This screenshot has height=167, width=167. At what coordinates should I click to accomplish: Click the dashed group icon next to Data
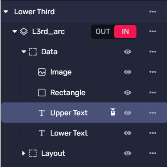(x=33, y=52)
